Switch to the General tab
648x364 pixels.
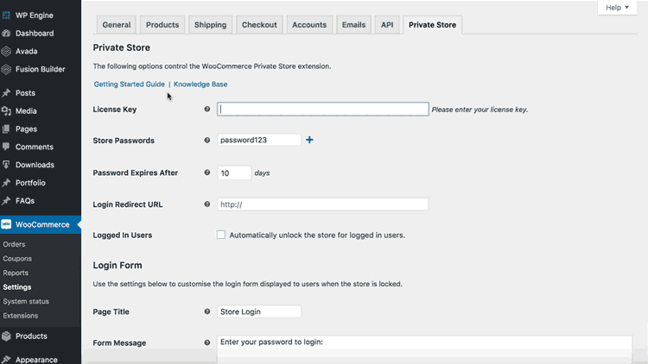pos(117,25)
